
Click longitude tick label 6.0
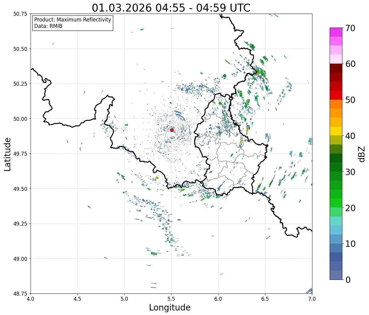tap(218, 299)
